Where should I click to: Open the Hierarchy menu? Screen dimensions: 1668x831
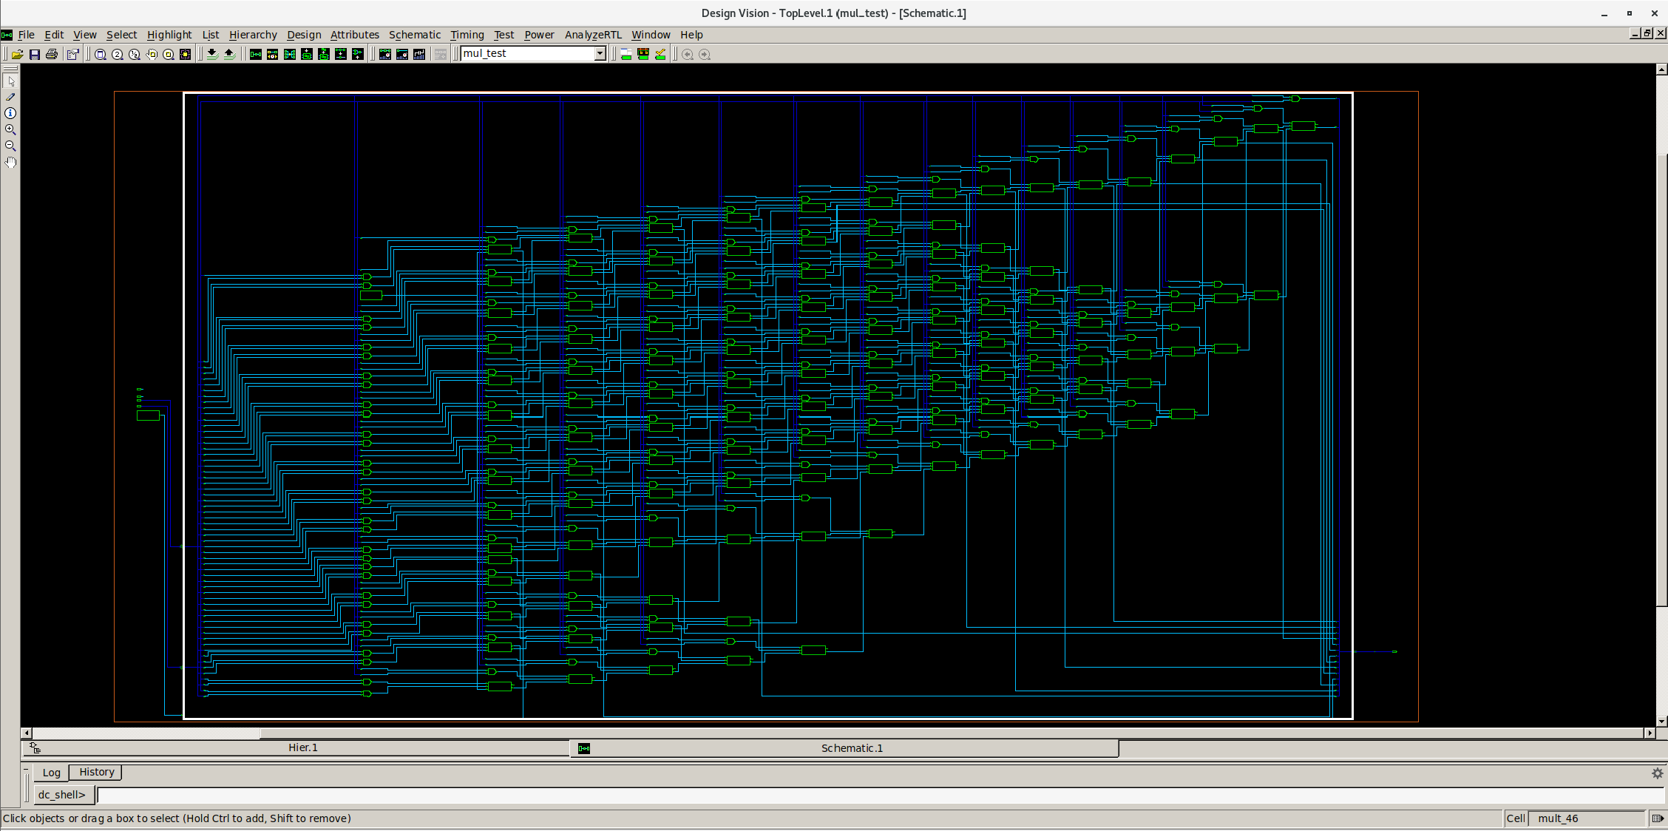pos(253,35)
